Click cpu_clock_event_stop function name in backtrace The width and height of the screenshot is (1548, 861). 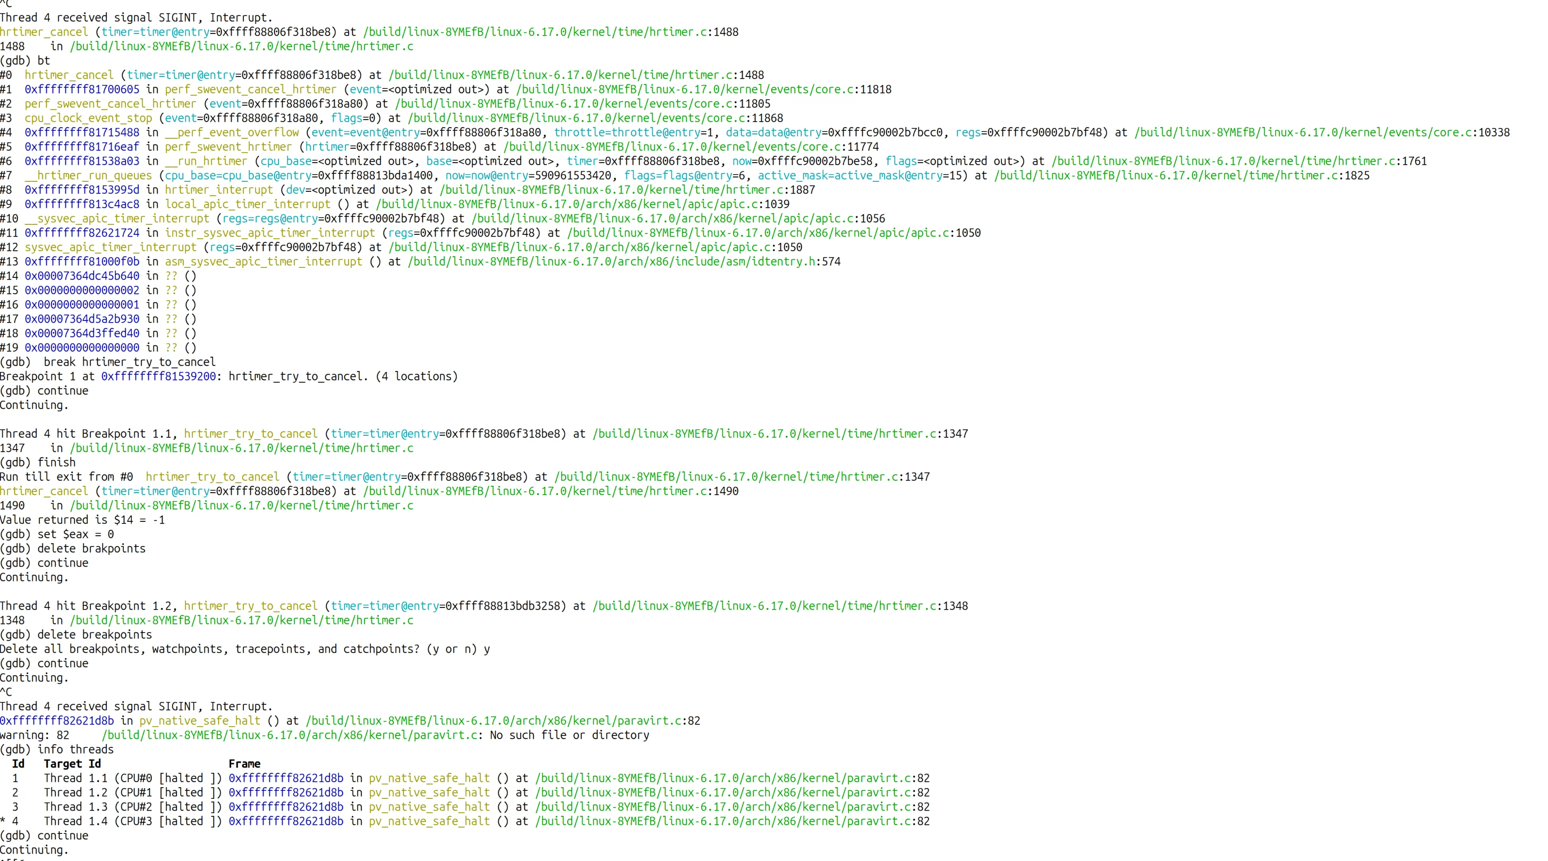coord(88,119)
